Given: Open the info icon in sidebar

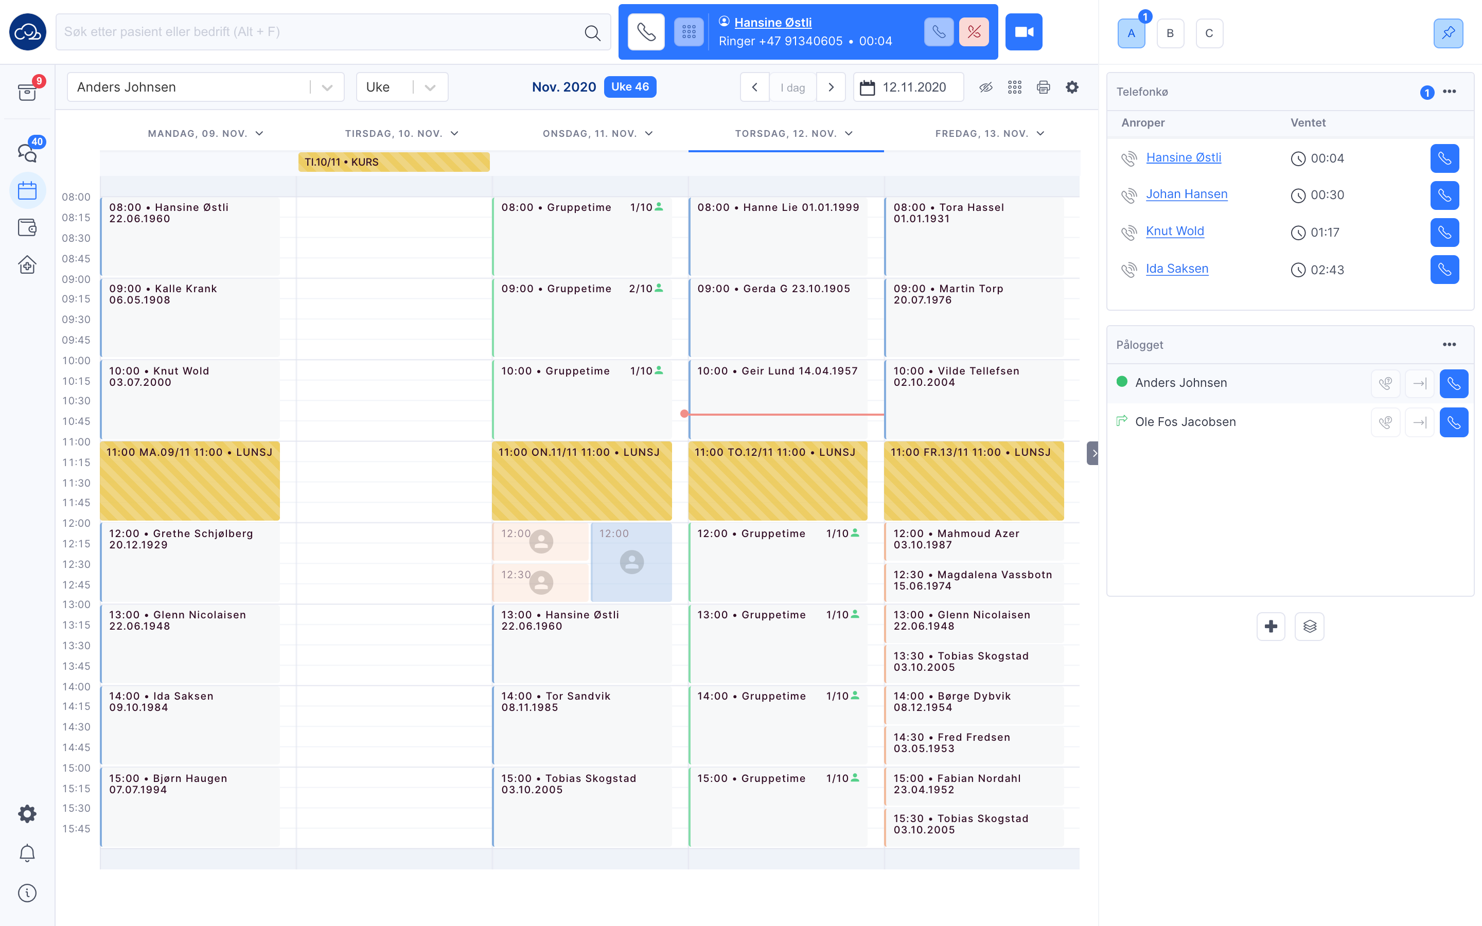Looking at the screenshot, I should (28, 893).
